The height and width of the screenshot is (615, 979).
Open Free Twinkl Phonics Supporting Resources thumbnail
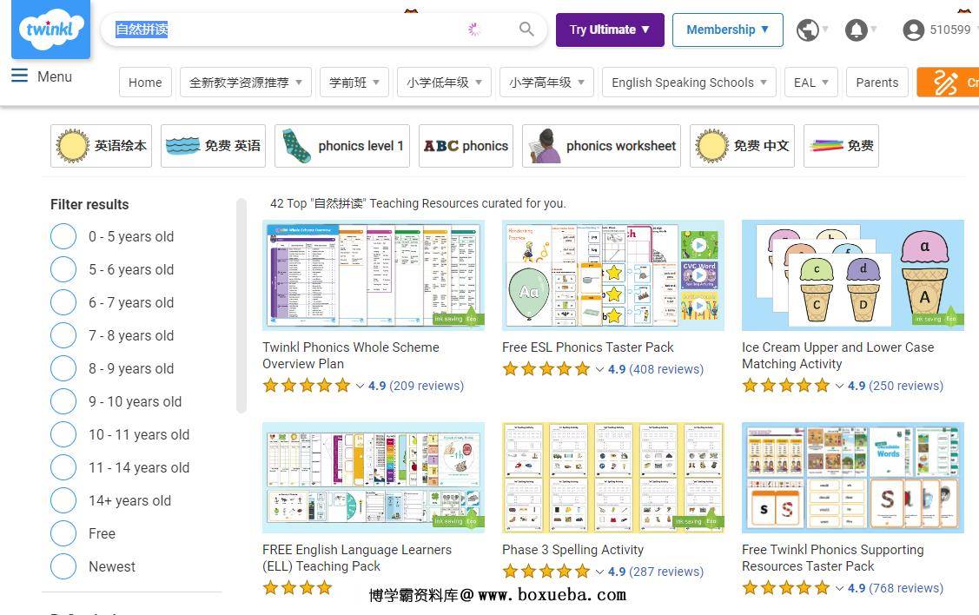click(x=853, y=477)
